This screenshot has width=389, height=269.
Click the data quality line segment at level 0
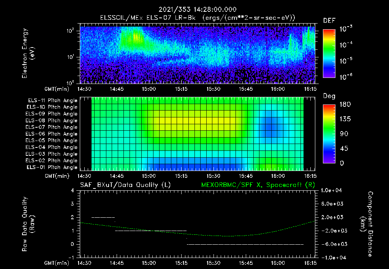point(245,244)
